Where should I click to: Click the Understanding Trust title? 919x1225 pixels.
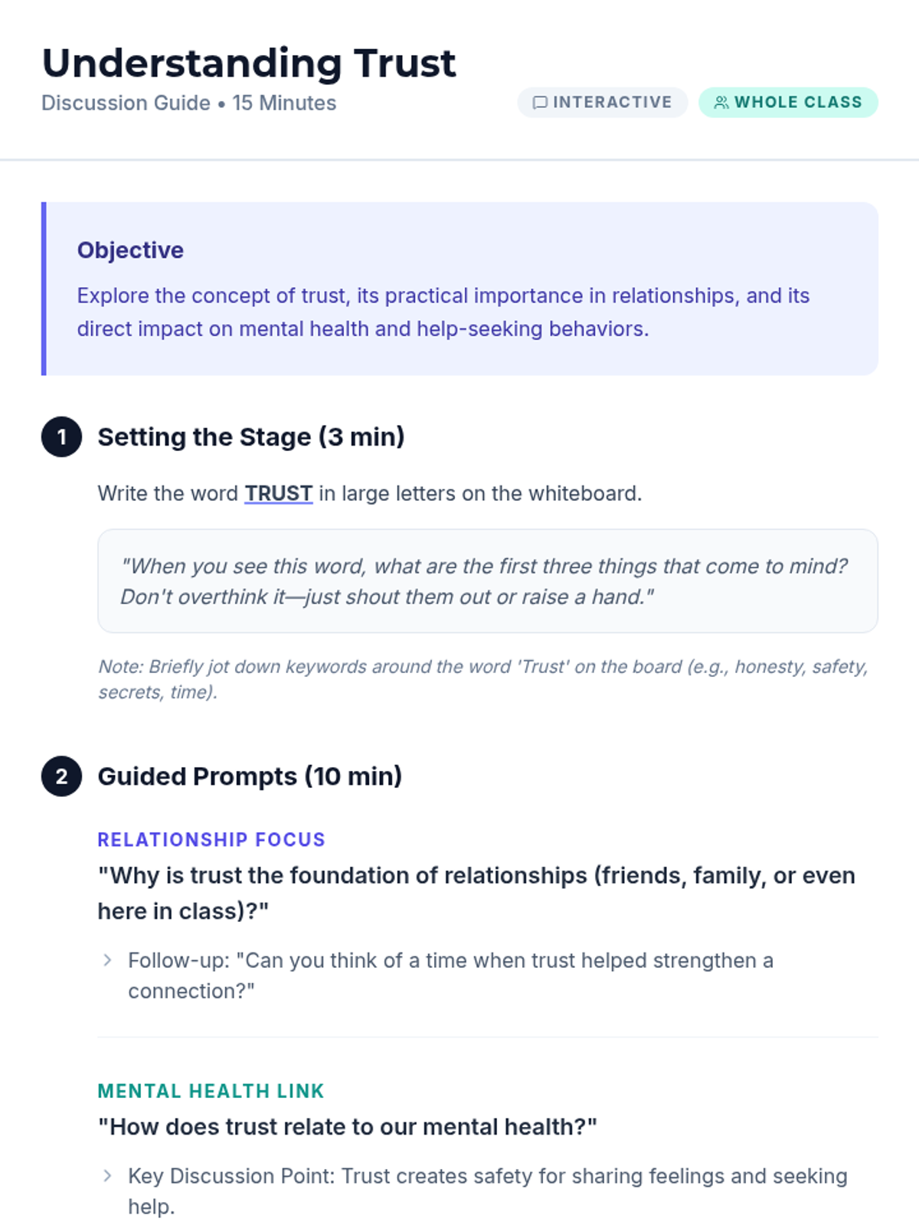pyautogui.click(x=249, y=63)
